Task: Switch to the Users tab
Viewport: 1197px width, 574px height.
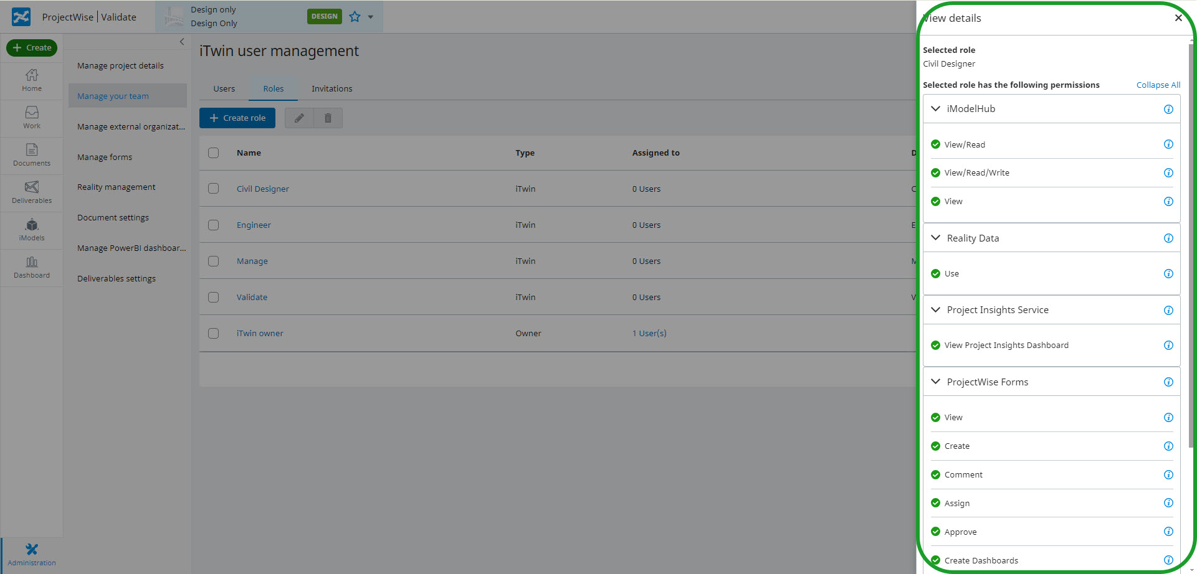Action: 224,88
